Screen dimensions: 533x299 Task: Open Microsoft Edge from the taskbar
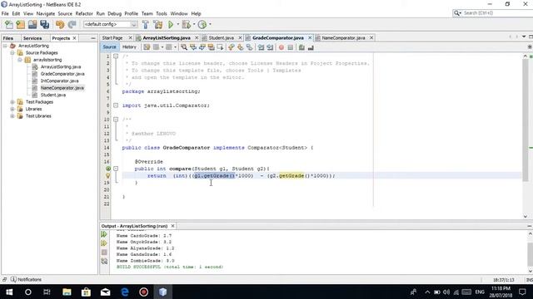125,292
